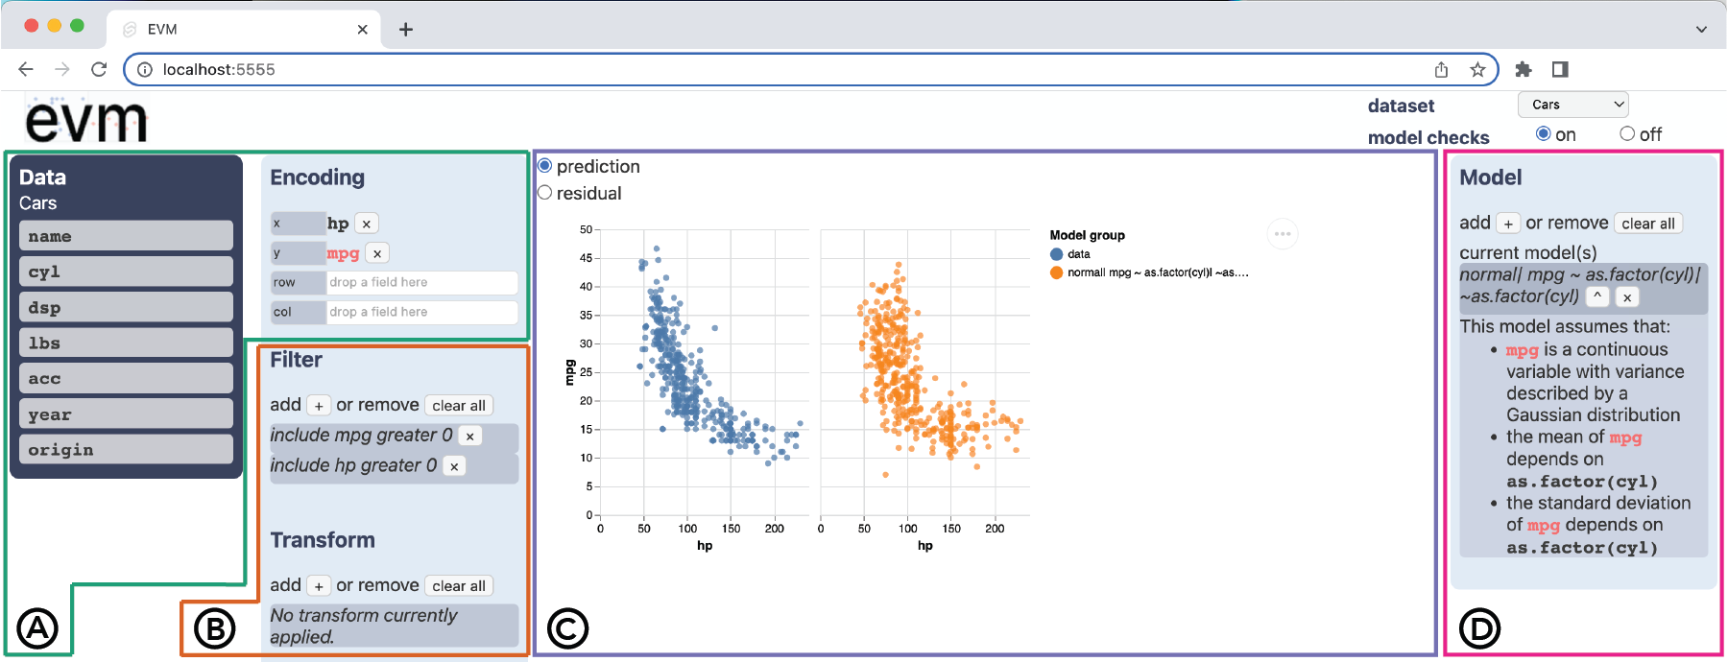Click the evm logo
This screenshot has width=1728, height=662.
(86, 120)
